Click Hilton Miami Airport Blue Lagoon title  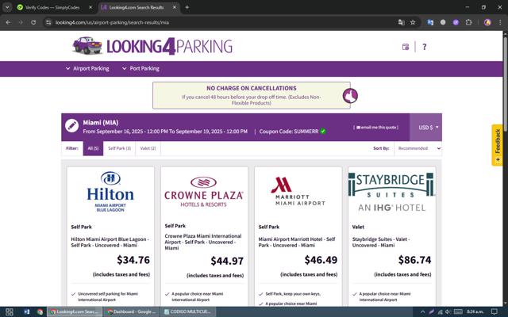110,243
